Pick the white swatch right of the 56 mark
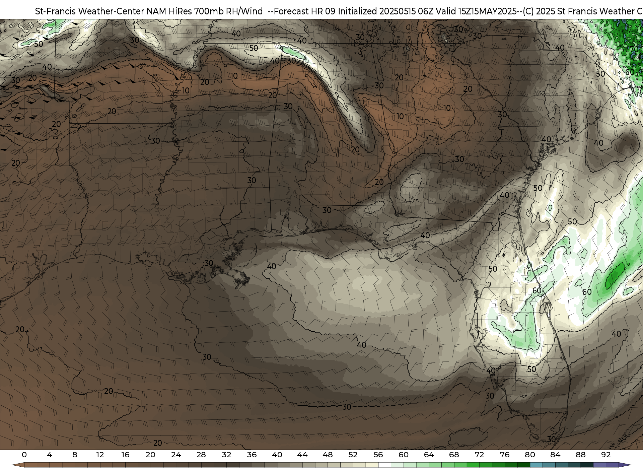The width and height of the screenshot is (643, 469). [384, 465]
